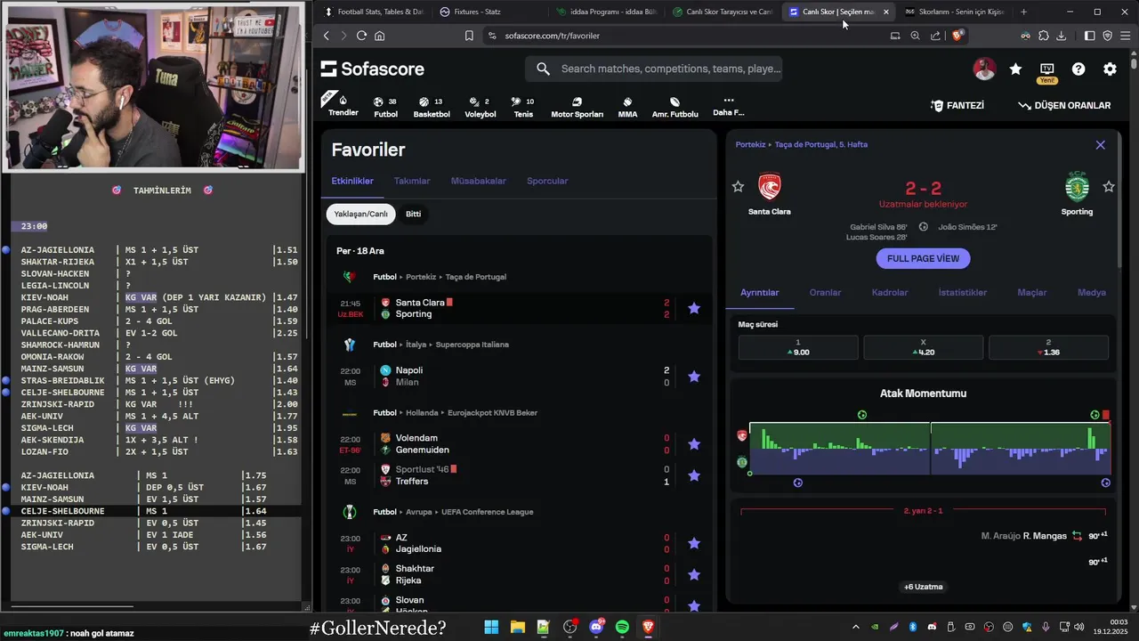
Task: Select the Yaklaşan/Canlı filter pill
Action: coord(360,214)
